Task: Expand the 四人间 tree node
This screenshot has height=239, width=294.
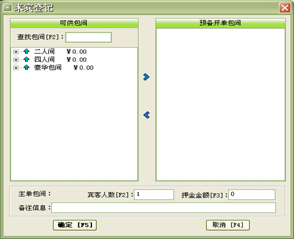Action: click(x=16, y=59)
